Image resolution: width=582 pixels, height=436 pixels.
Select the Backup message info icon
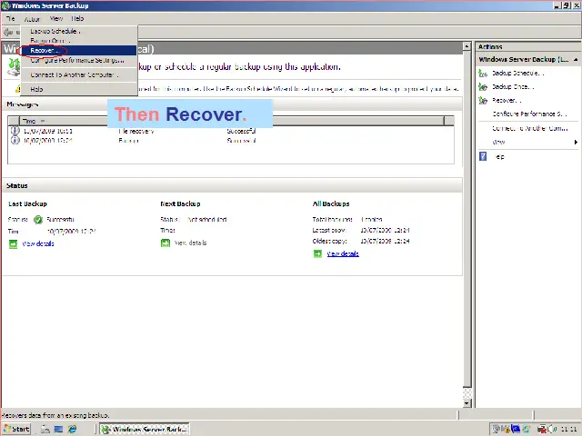point(15,140)
